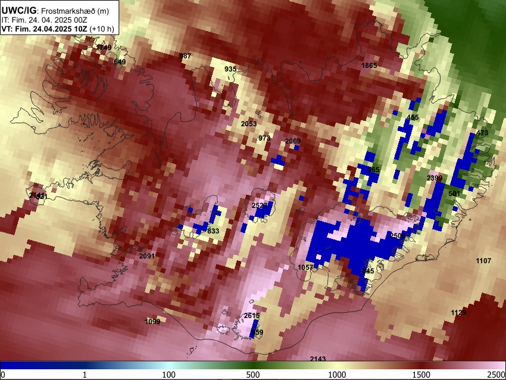506x380 pixels.
Task: Click the map value '2069'
Action: point(293,141)
